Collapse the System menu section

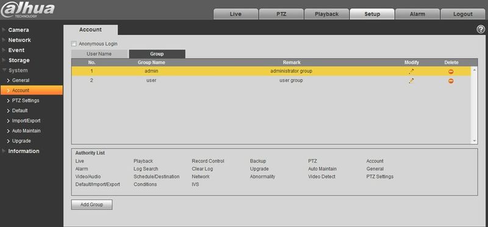coord(18,70)
